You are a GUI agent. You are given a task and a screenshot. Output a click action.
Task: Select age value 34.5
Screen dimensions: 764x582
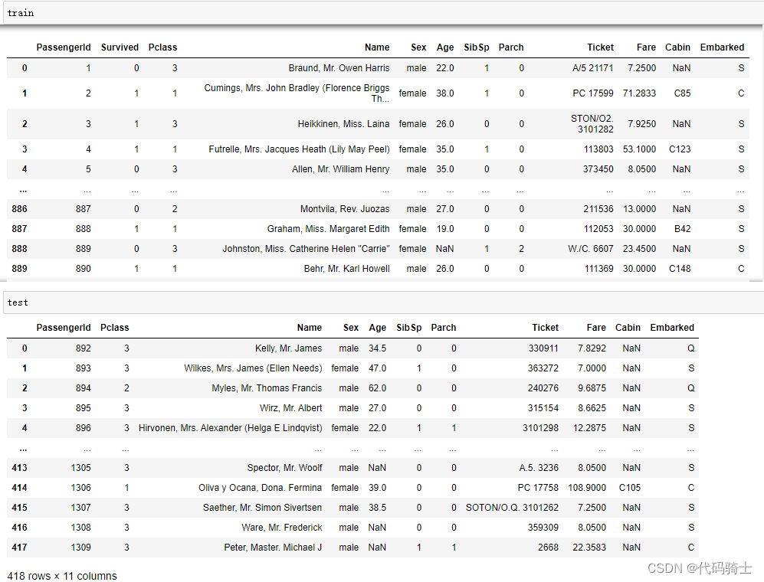(377, 348)
